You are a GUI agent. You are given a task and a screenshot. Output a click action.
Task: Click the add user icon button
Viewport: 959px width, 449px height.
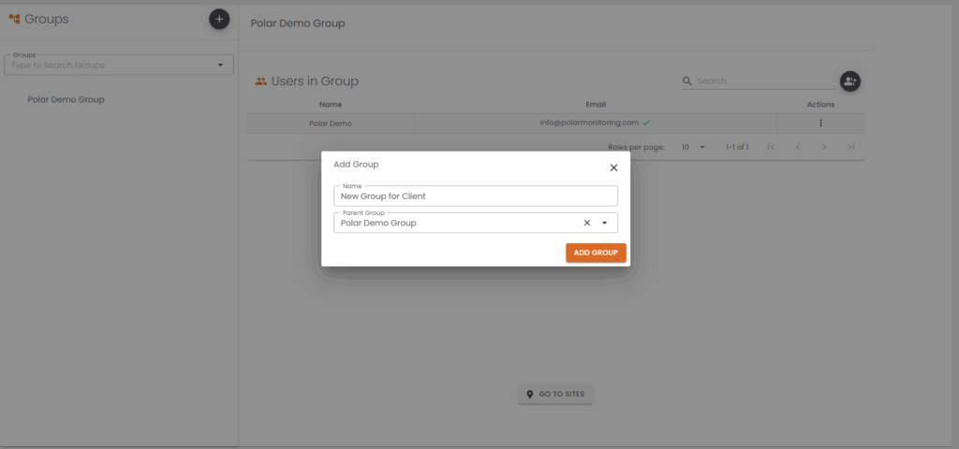click(x=849, y=81)
